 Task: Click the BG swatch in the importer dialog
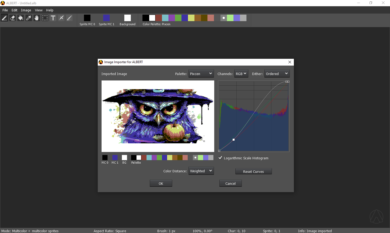124,157
